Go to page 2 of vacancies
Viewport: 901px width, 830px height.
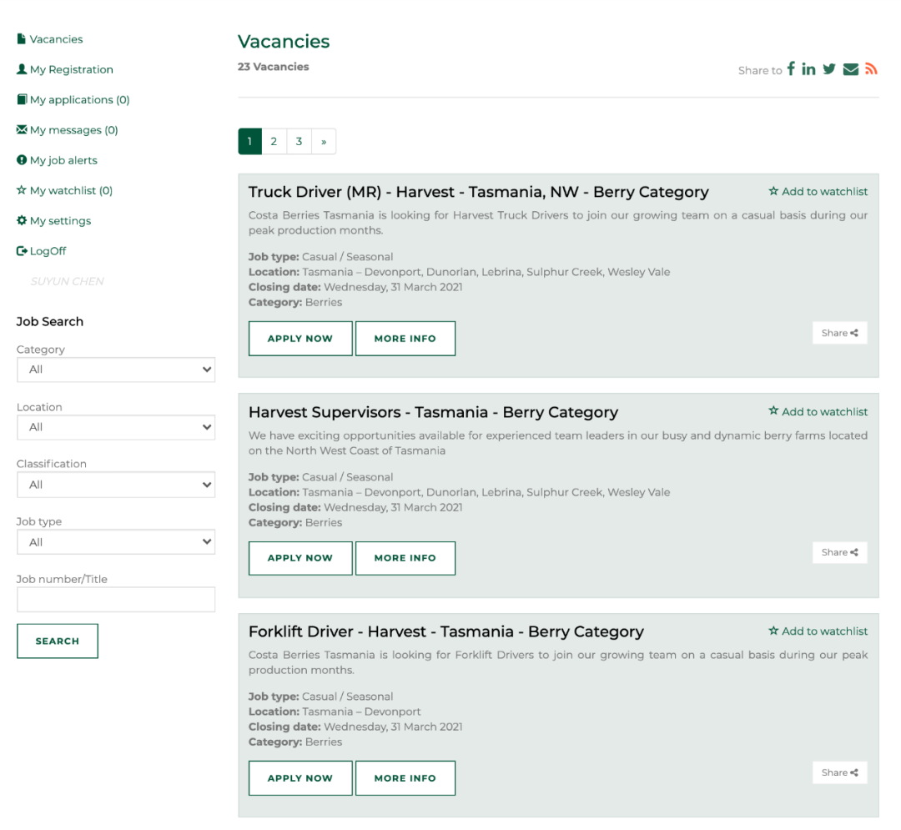click(274, 142)
